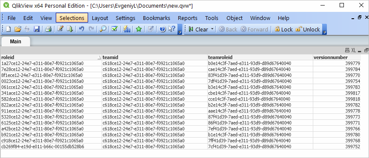This screenshot has width=369, height=158.
Task: Click the Lock padlock icon
Action: click(277, 29)
